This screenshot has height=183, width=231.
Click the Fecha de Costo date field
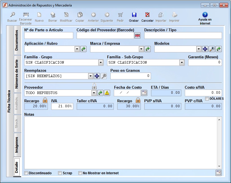[127, 93]
